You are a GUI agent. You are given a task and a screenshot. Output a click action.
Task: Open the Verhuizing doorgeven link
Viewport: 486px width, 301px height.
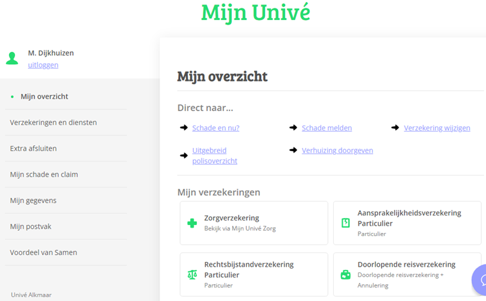[x=337, y=150]
